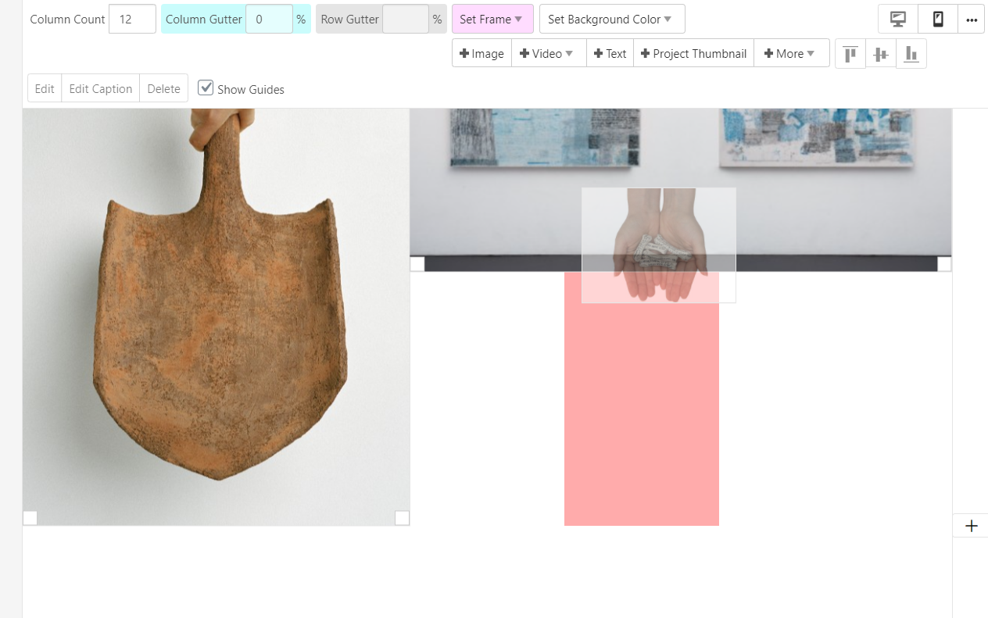The height and width of the screenshot is (618, 988).
Task: Click the Column Count input field
Action: coord(132,20)
